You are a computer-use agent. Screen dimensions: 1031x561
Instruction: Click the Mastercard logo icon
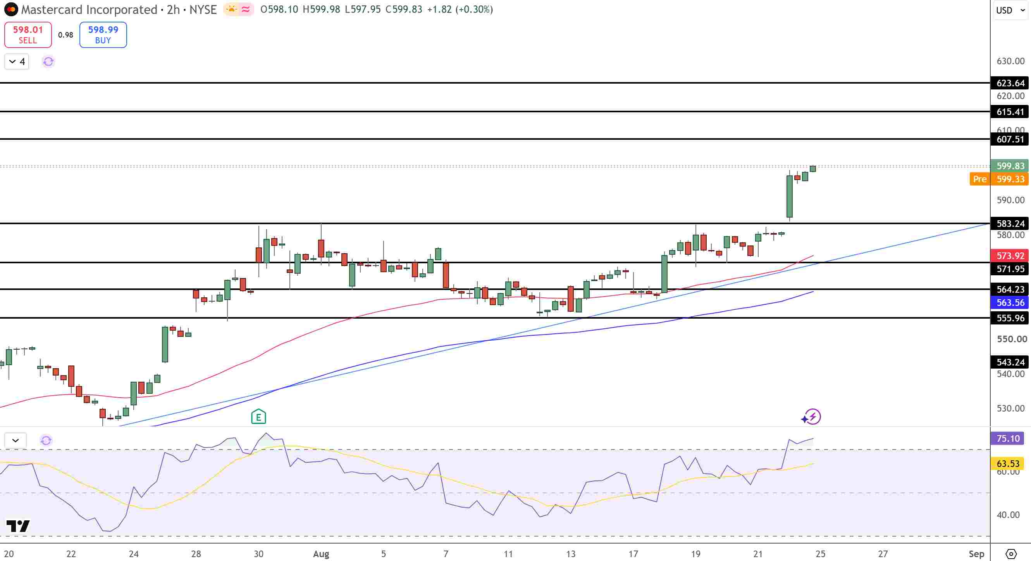click(11, 9)
